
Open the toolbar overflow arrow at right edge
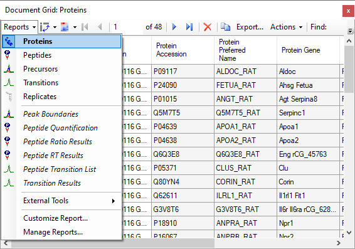350,31
